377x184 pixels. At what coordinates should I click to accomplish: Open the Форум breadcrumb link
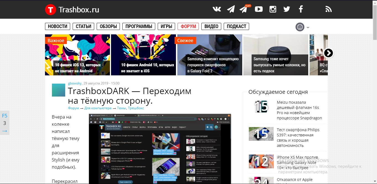coord(73,108)
